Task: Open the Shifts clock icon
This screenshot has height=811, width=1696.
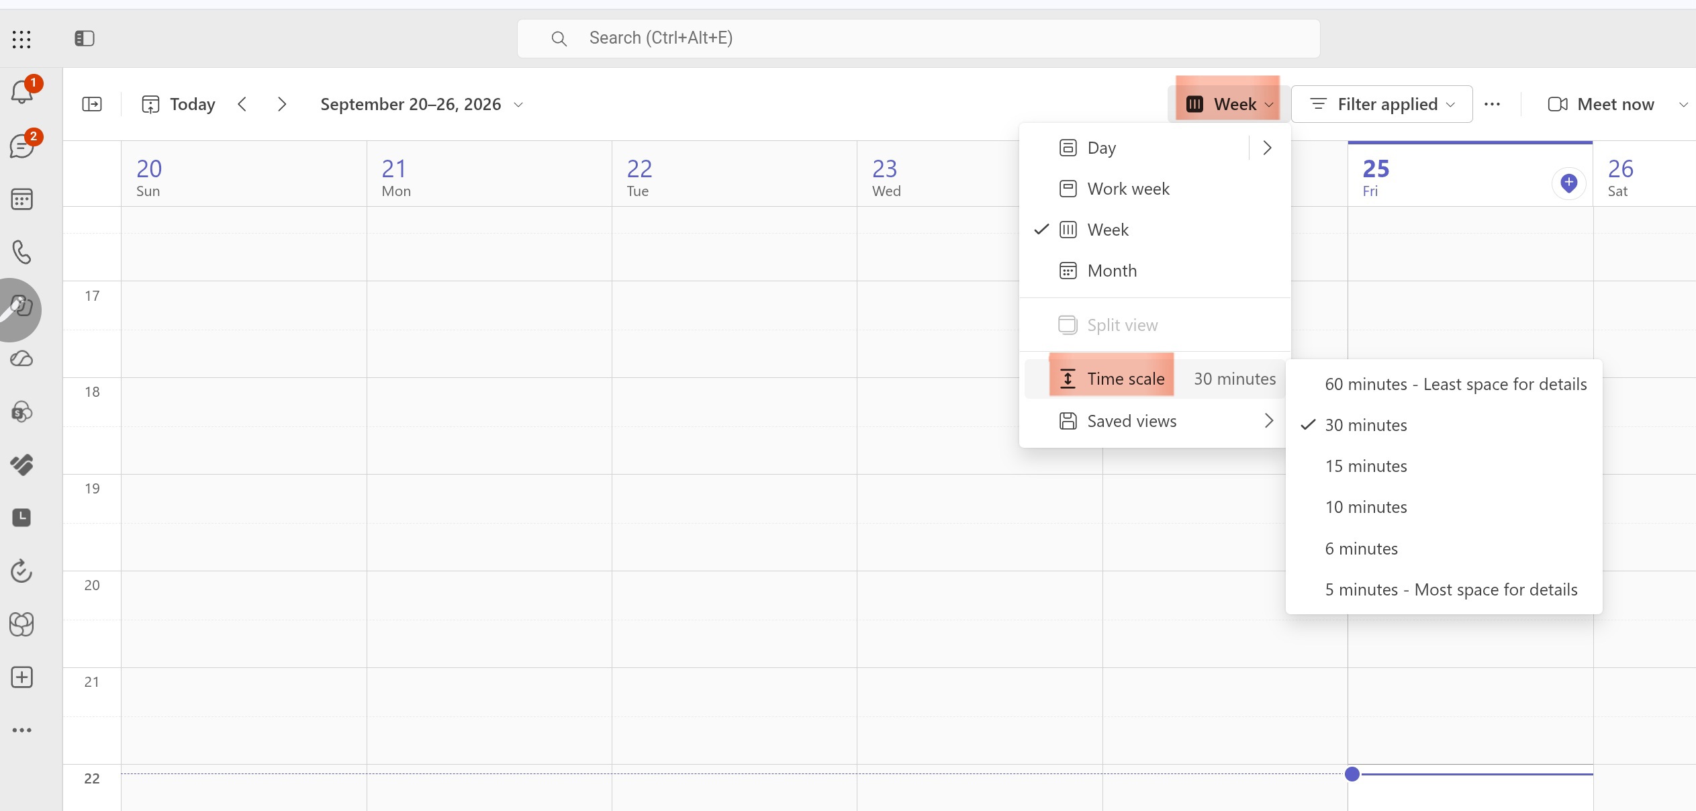Action: [22, 518]
